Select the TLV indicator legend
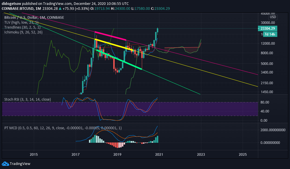 [21, 22]
